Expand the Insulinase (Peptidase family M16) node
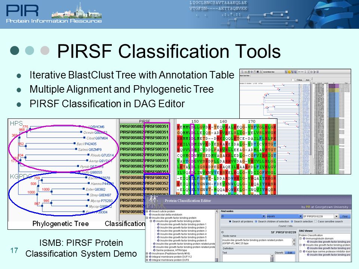 point(147,253)
